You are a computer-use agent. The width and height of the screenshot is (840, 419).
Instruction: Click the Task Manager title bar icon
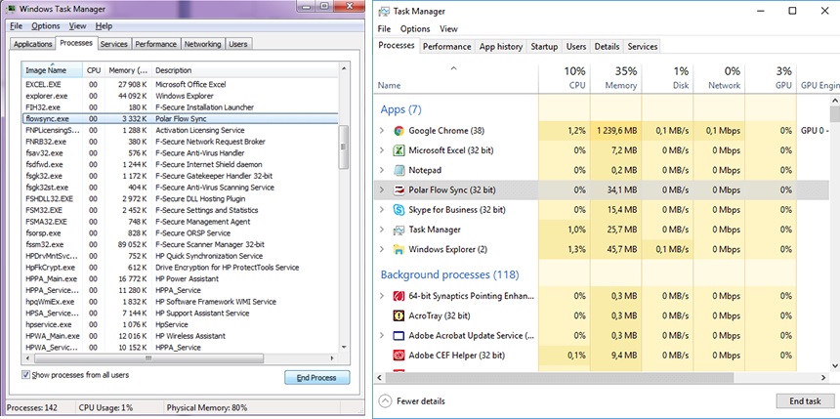[384, 12]
